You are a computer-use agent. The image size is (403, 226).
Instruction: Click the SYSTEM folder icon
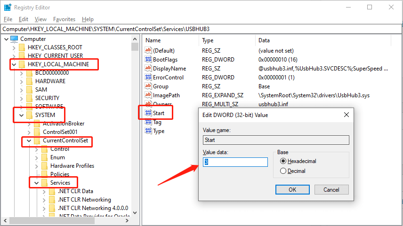(x=29, y=115)
